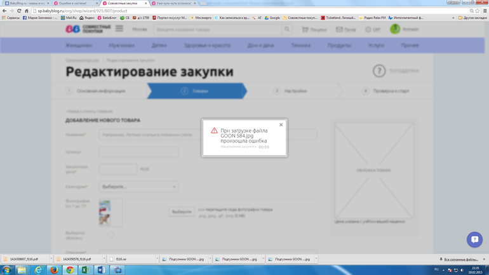Click the hamburger menu icon near logo

119,29
